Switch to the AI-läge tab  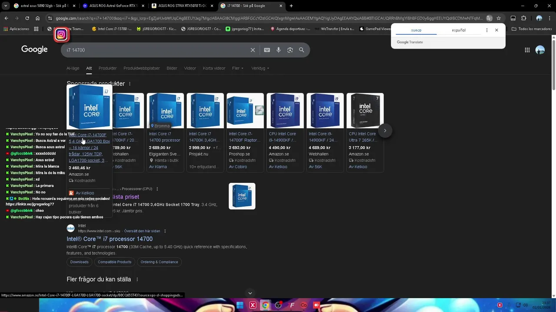[73, 68]
